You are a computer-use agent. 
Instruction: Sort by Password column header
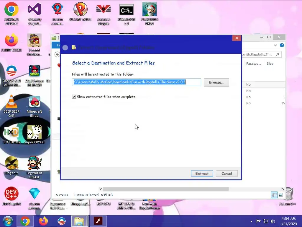(253, 64)
